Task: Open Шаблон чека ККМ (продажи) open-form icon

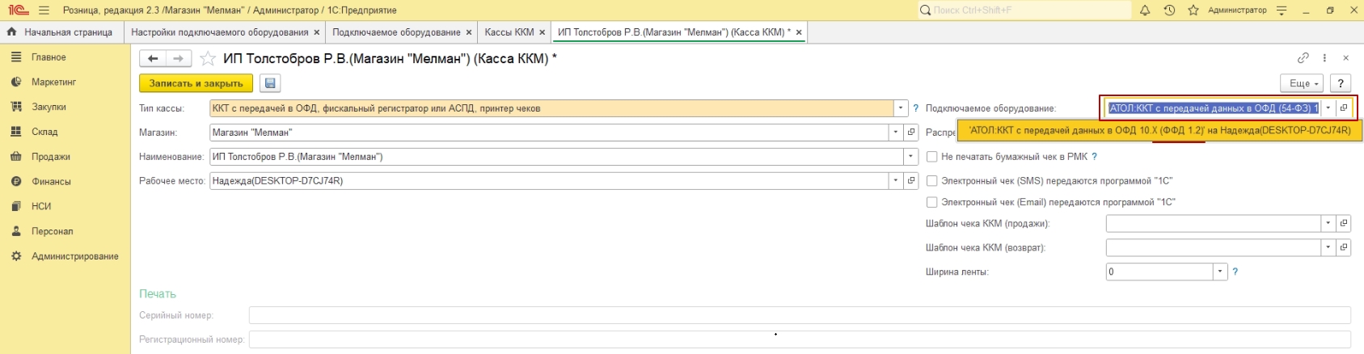Action: click(1344, 223)
